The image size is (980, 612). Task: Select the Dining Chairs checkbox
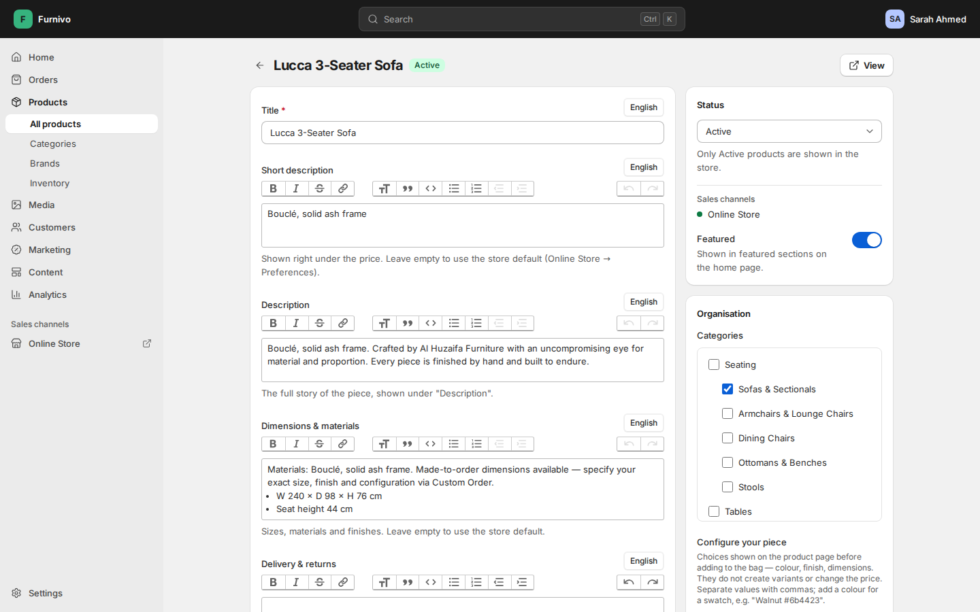point(728,438)
